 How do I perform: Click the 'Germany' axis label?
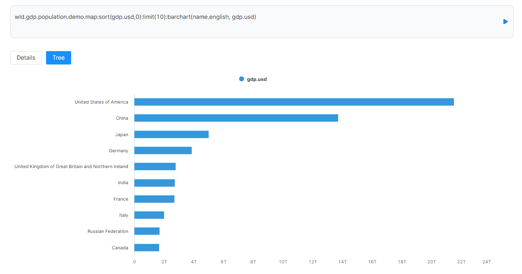(x=119, y=151)
